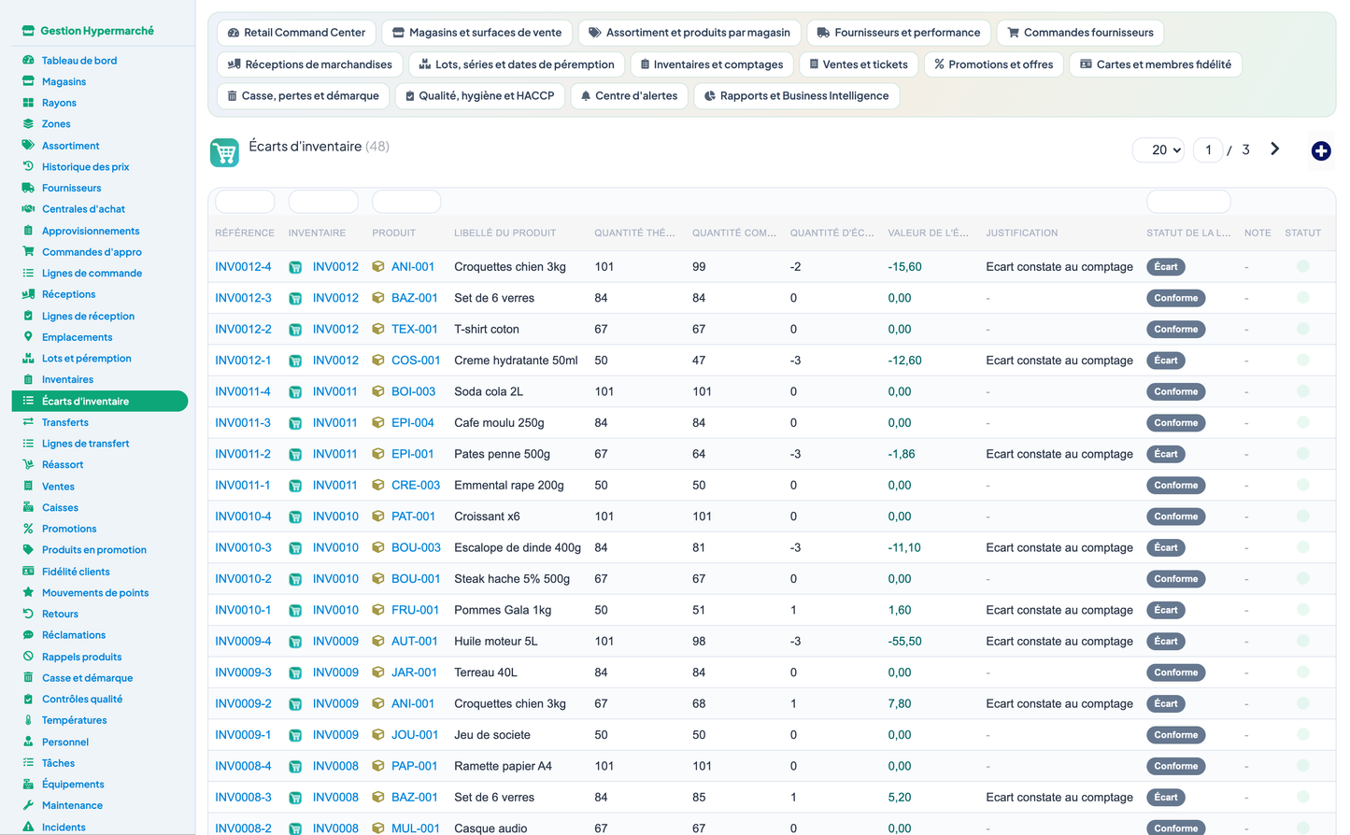
Task: Click the Mouvements de points star icon
Action: (28, 592)
